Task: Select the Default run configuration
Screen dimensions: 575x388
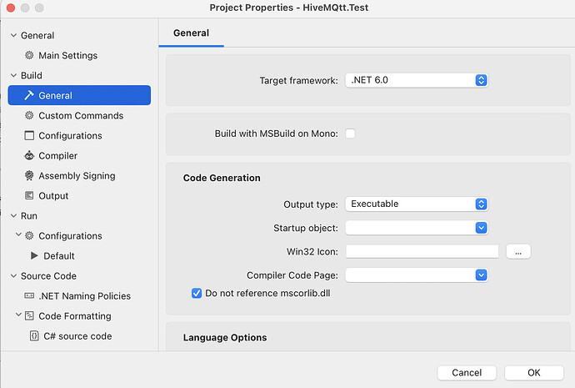Action: click(58, 256)
